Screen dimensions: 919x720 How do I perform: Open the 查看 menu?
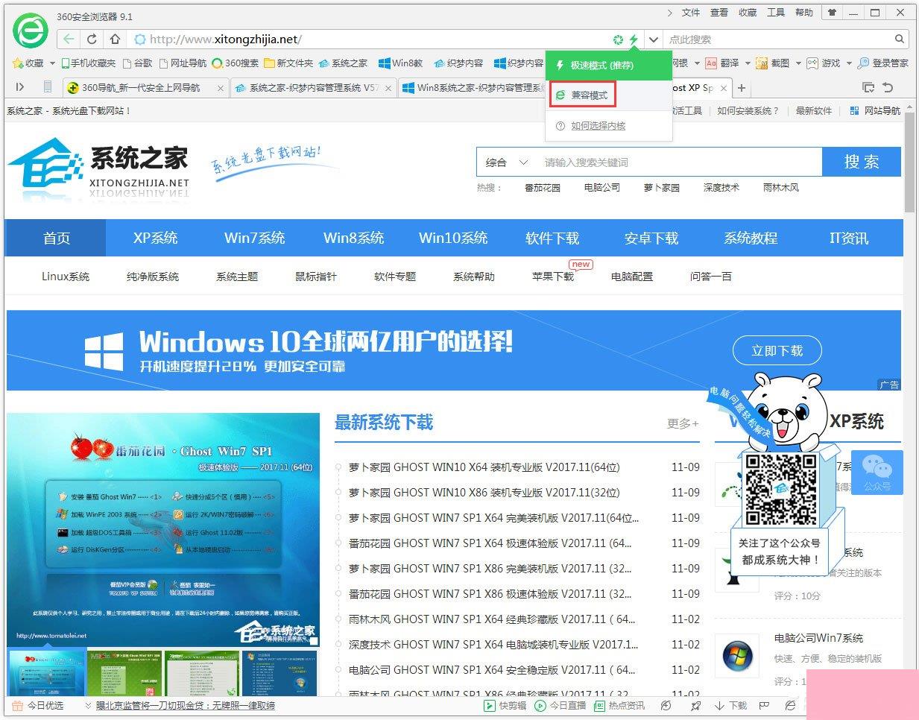pyautogui.click(x=719, y=13)
